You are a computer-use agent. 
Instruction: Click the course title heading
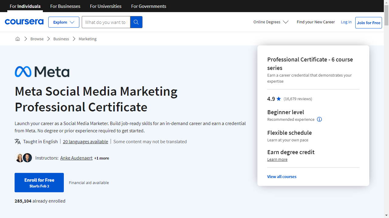click(96, 99)
